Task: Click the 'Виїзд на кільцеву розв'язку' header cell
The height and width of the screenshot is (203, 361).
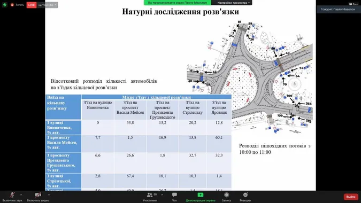Action: [x=63, y=107]
